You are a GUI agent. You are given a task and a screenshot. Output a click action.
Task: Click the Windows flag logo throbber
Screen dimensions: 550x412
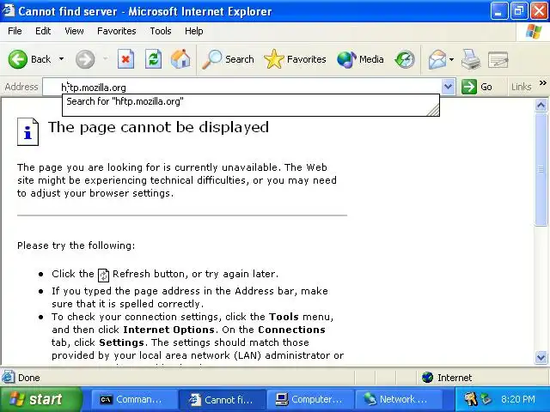tap(534, 31)
